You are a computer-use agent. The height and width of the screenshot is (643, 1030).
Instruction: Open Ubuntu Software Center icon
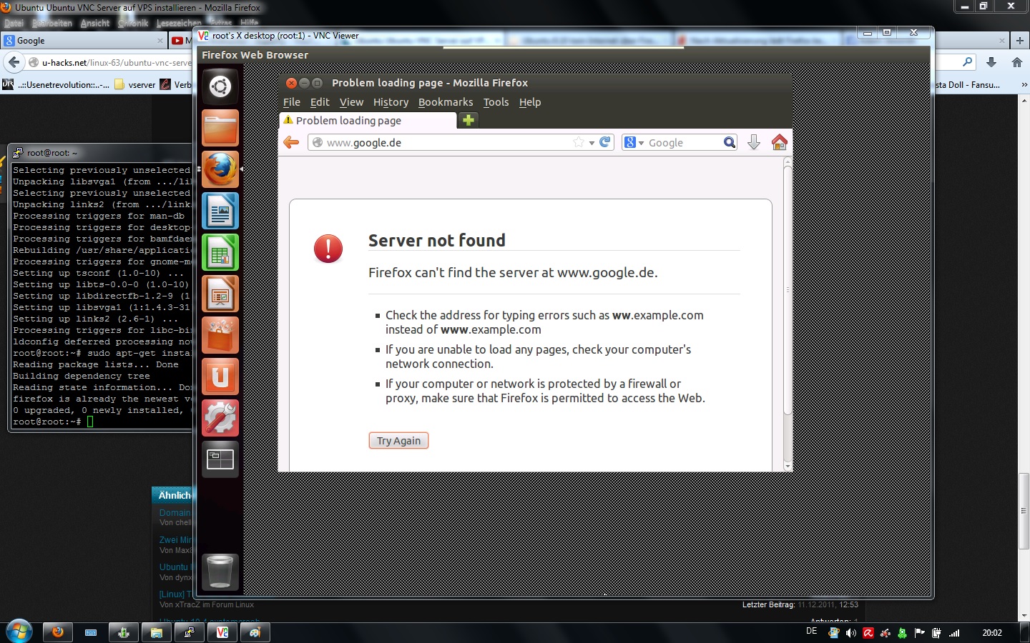(x=220, y=335)
